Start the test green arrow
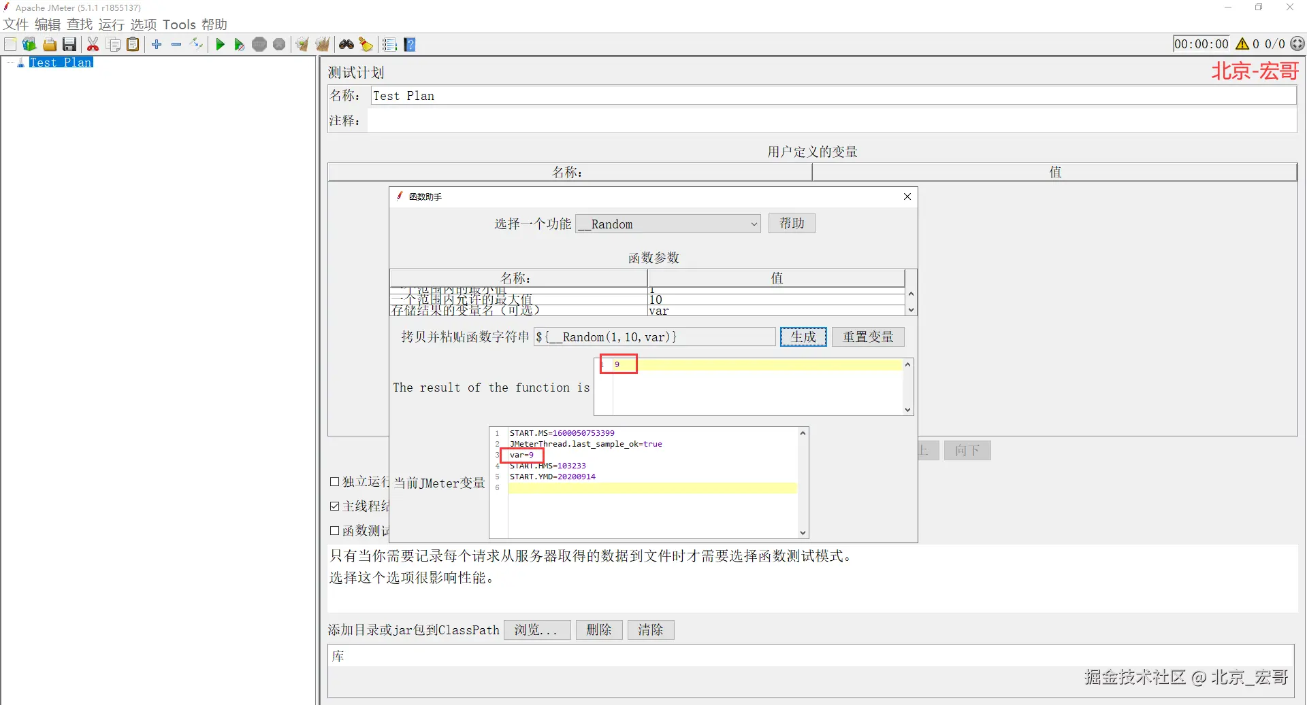 [x=220, y=44]
